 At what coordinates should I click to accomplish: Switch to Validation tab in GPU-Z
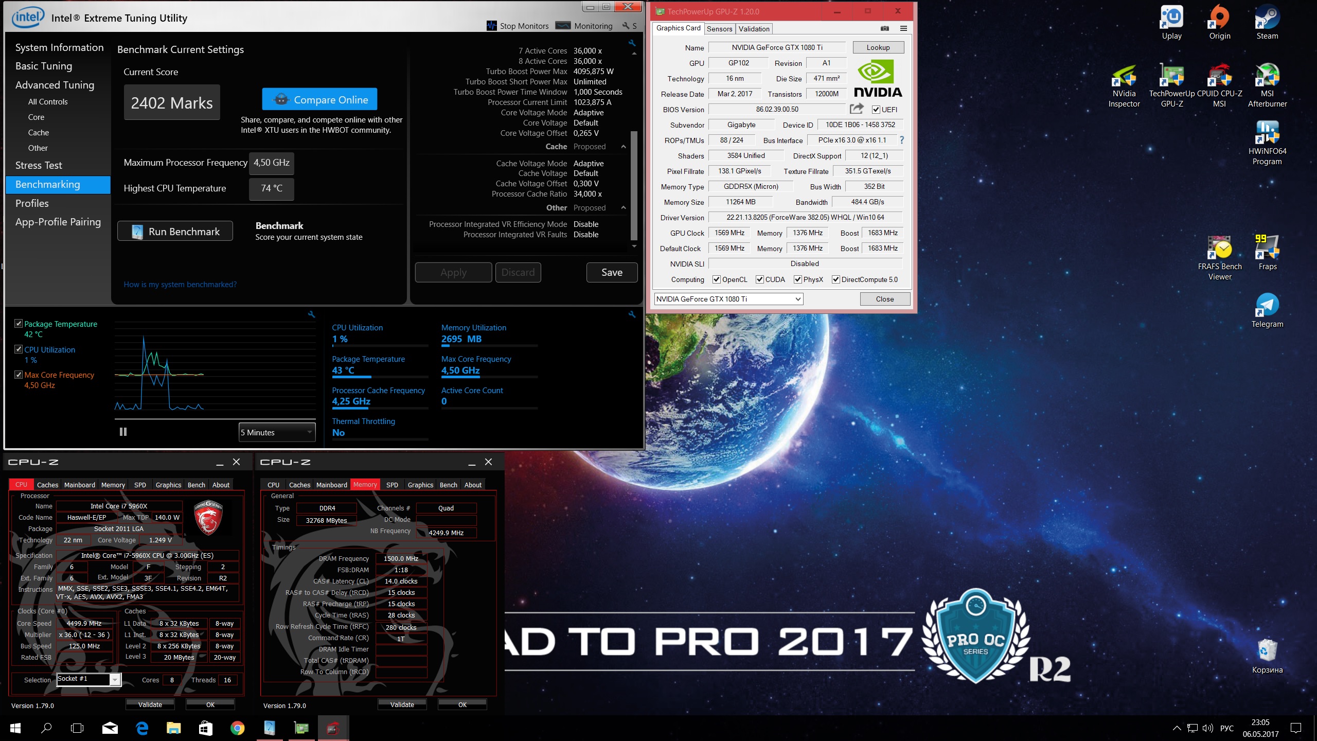(754, 29)
